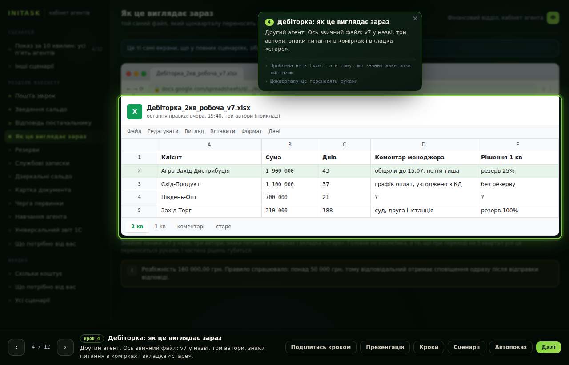Select column A header
Image resolution: width=569 pixels, height=365 pixels.
pos(209,145)
